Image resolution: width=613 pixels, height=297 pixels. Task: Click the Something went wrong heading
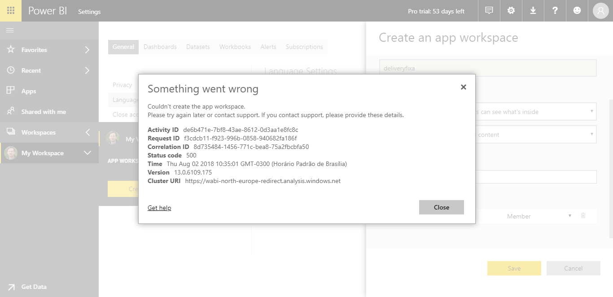tap(203, 89)
